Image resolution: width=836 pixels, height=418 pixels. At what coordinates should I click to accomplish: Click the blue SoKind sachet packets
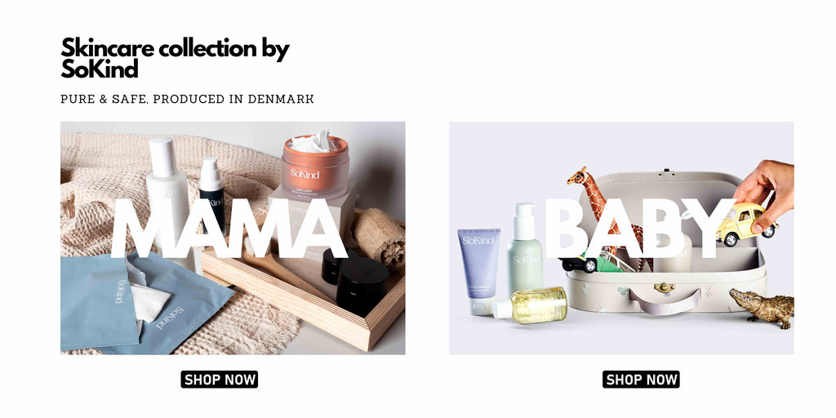pos(140,302)
